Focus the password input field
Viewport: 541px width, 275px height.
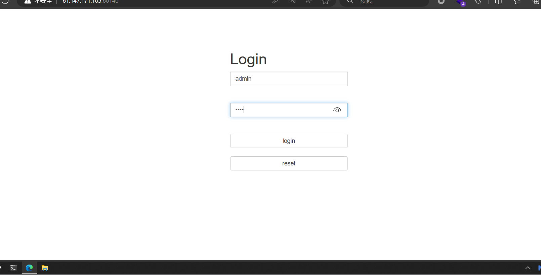[x=289, y=110]
